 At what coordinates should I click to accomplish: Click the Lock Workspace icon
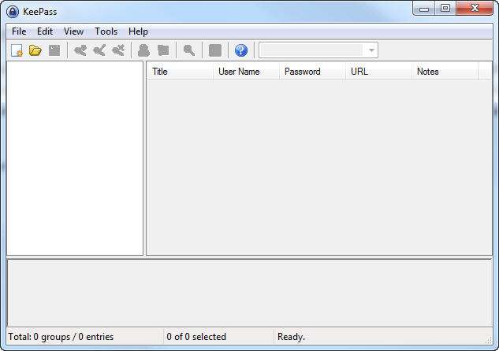215,50
